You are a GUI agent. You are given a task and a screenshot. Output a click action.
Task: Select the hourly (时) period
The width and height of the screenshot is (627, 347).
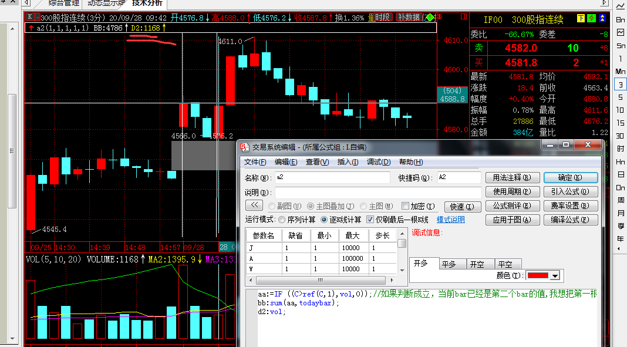[x=620, y=149]
